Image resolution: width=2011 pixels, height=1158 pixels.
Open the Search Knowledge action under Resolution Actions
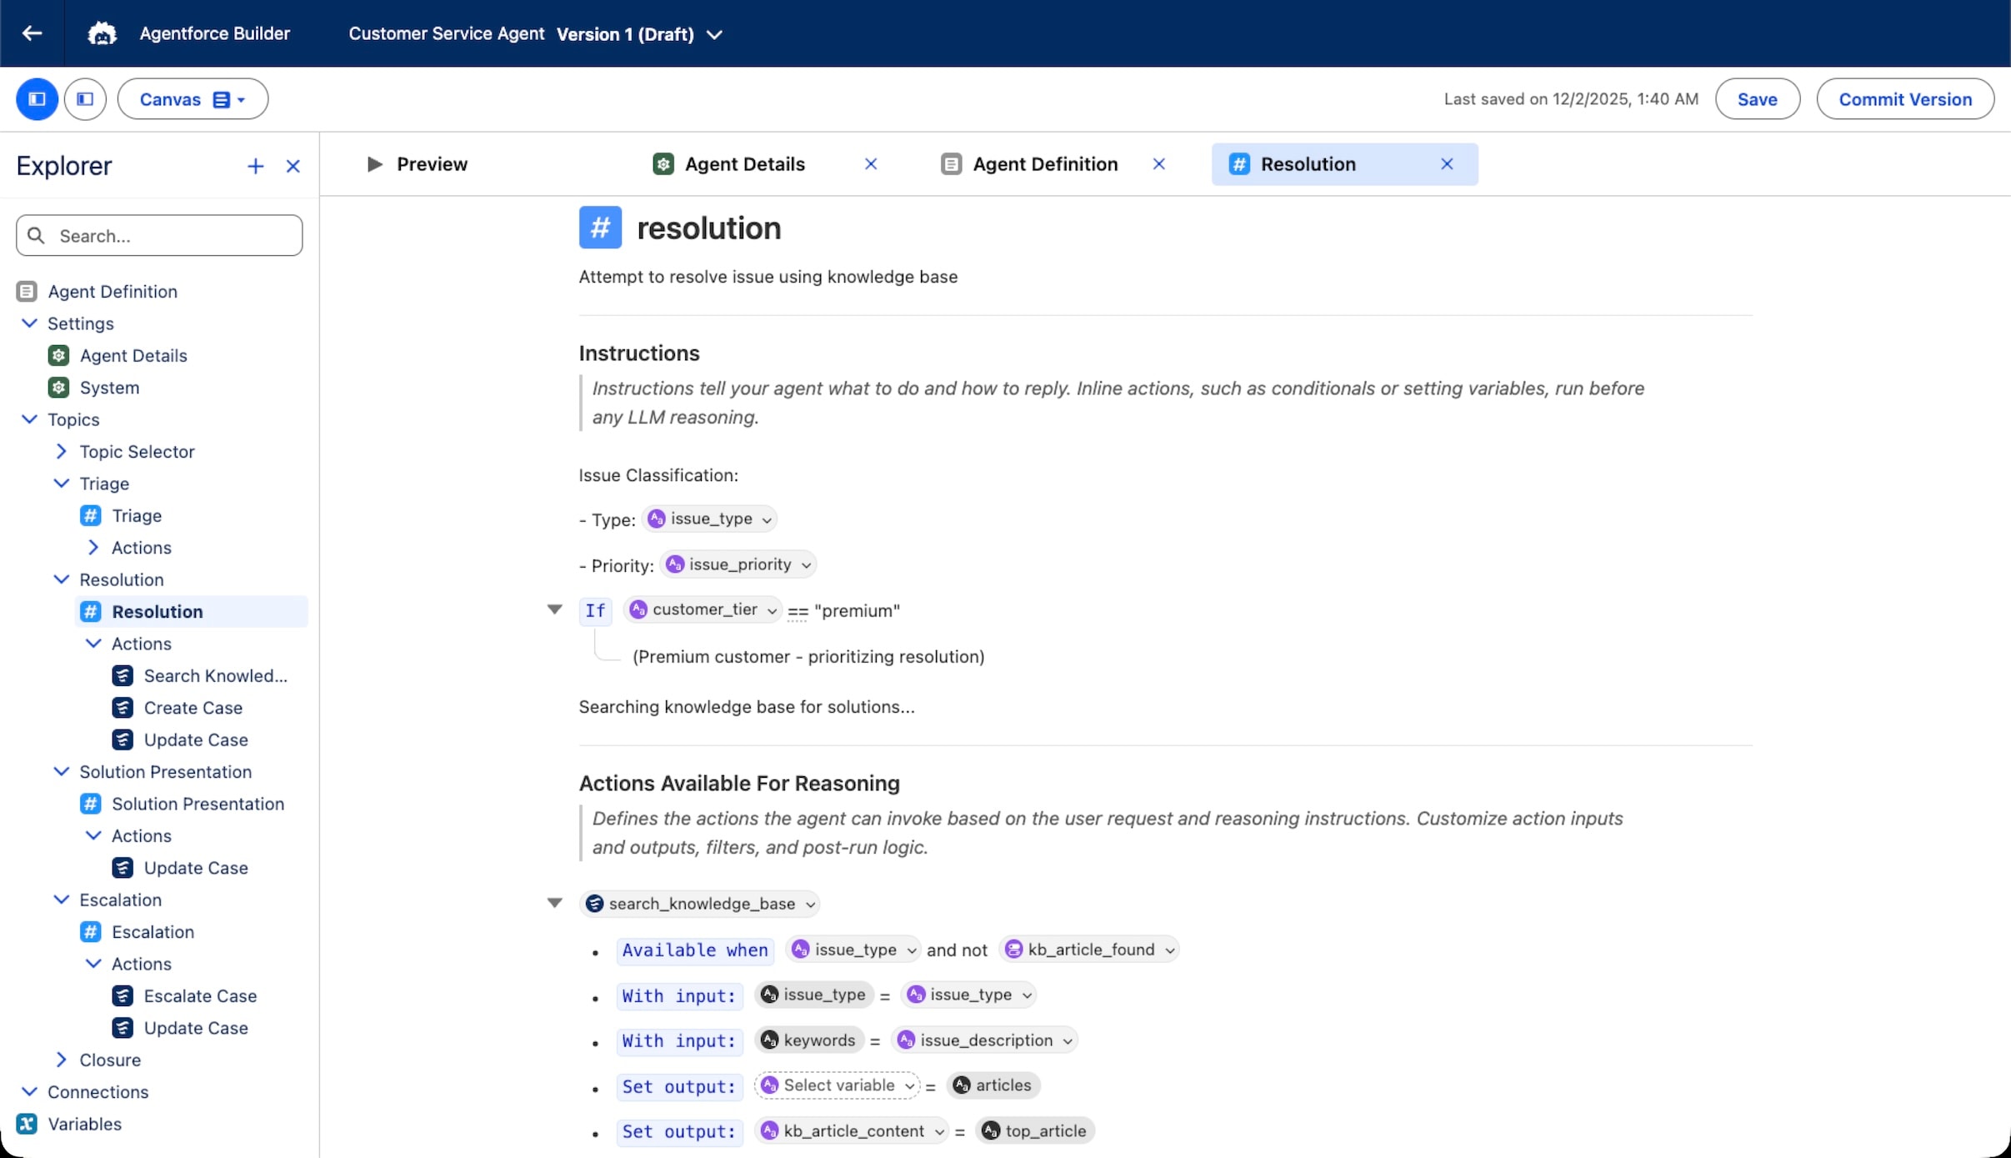pyautogui.click(x=123, y=675)
